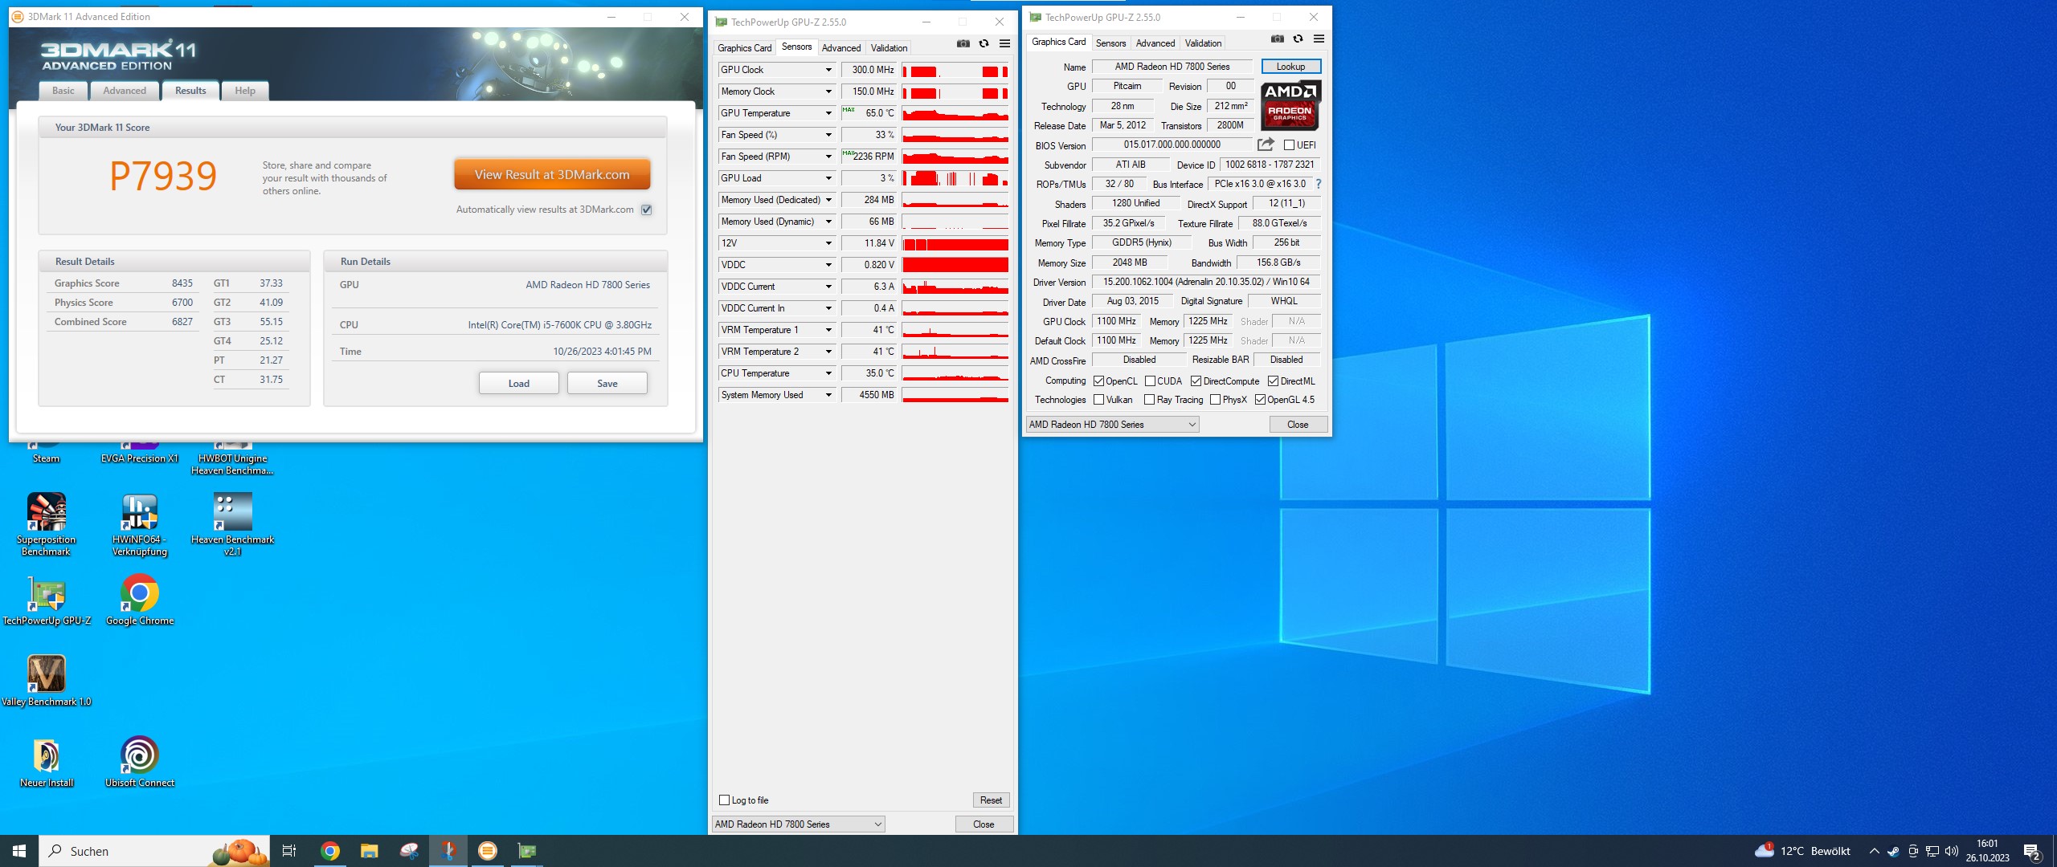
Task: Expand GPU dropdown at bottom of GPU-Z
Action: pos(1191,425)
